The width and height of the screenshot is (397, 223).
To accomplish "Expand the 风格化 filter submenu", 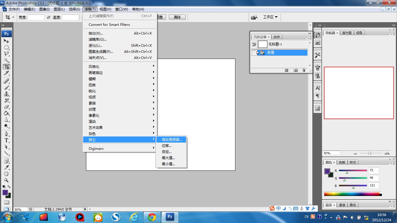I will [120, 66].
